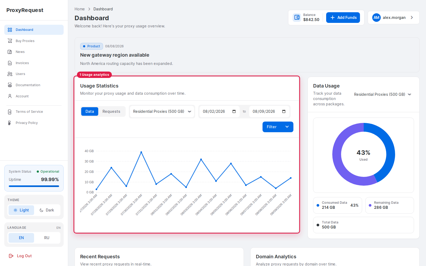The height and width of the screenshot is (266, 426).
Task: Click the Add Funds button
Action: click(x=343, y=18)
